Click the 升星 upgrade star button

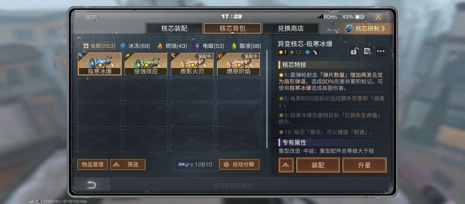[x=365, y=165]
